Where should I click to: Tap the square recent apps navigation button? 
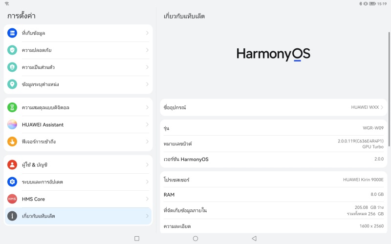[137, 239]
